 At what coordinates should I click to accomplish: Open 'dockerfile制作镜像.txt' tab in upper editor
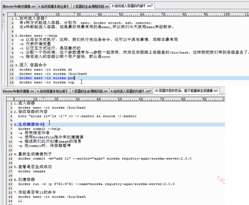point(19,6)
